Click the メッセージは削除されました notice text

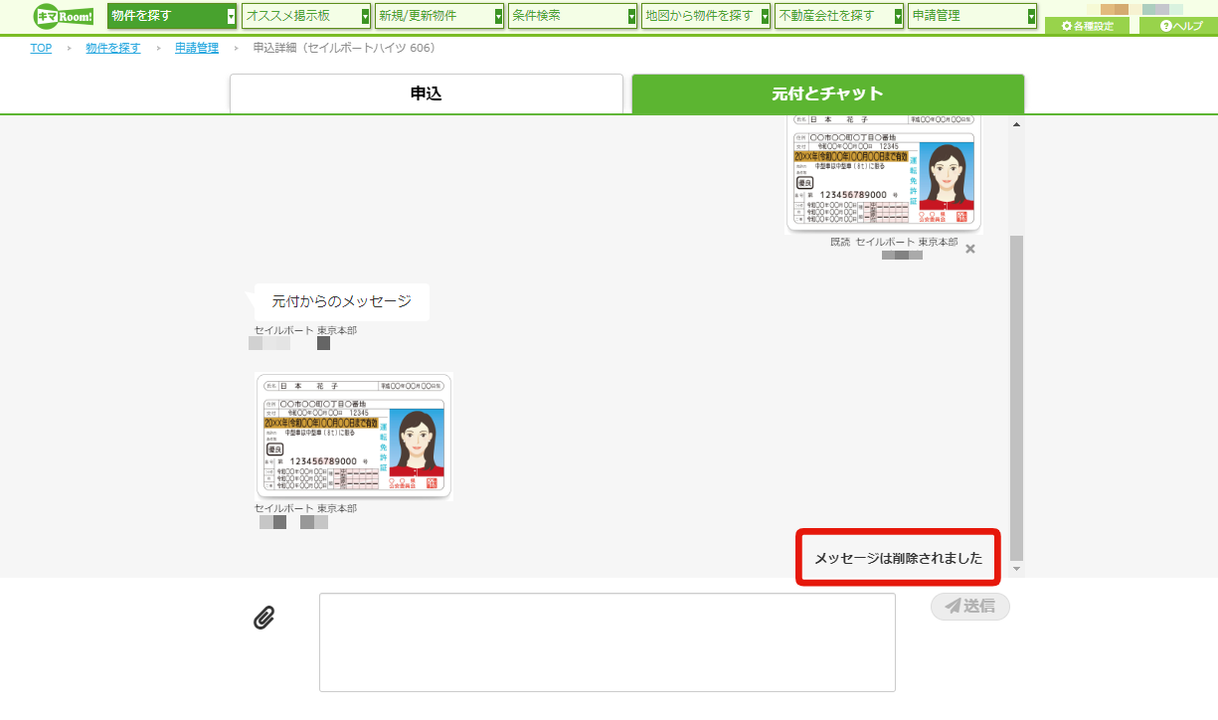(x=898, y=558)
